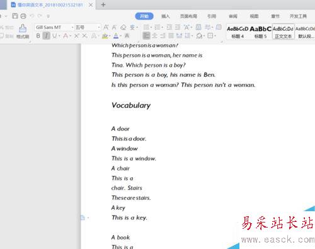Undo the last action
Viewport: 315px width, 249px height.
tap(32, 16)
